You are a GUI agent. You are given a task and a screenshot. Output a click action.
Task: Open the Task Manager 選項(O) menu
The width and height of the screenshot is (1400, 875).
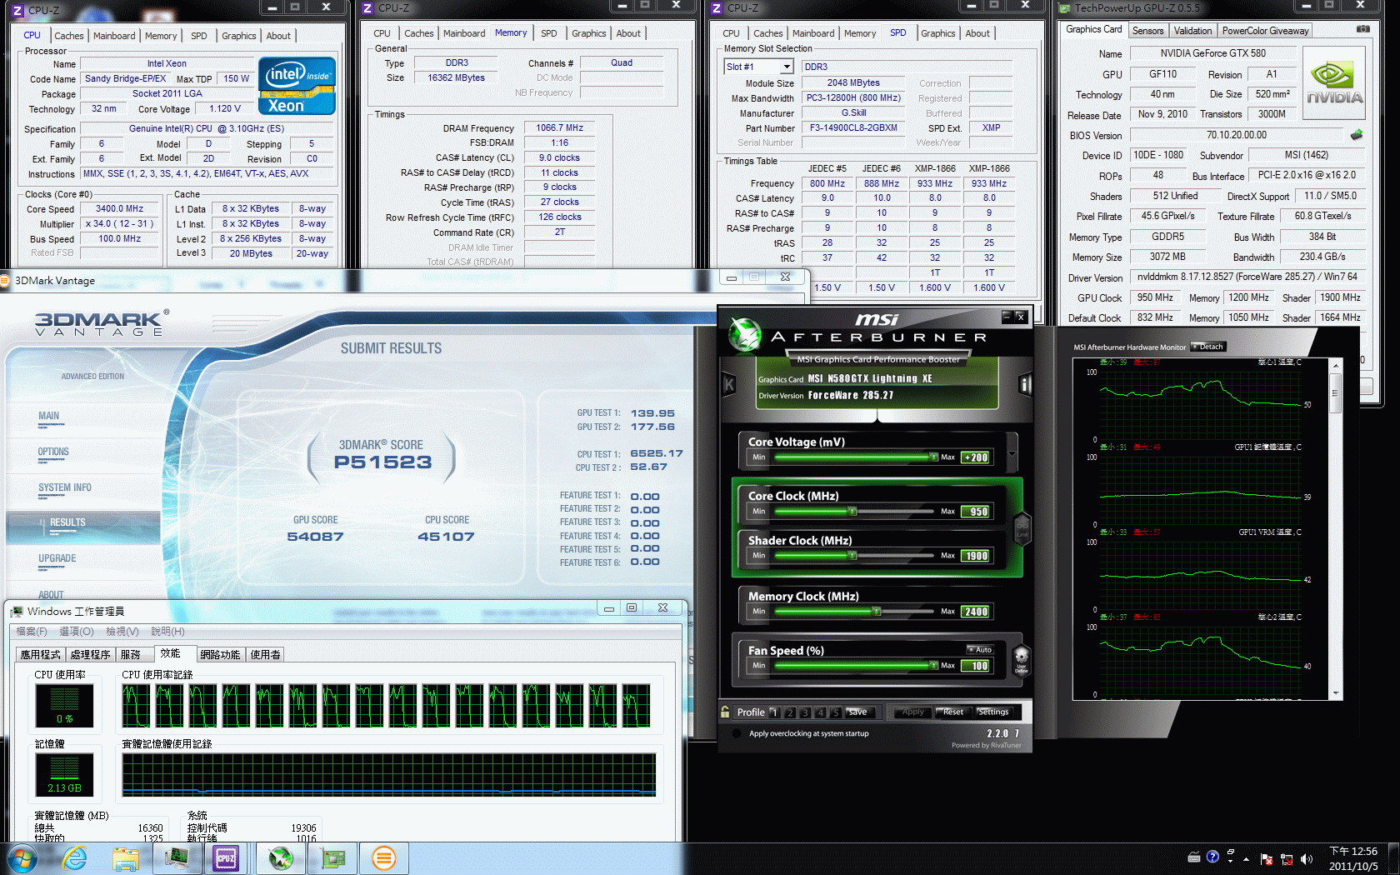pos(77,631)
